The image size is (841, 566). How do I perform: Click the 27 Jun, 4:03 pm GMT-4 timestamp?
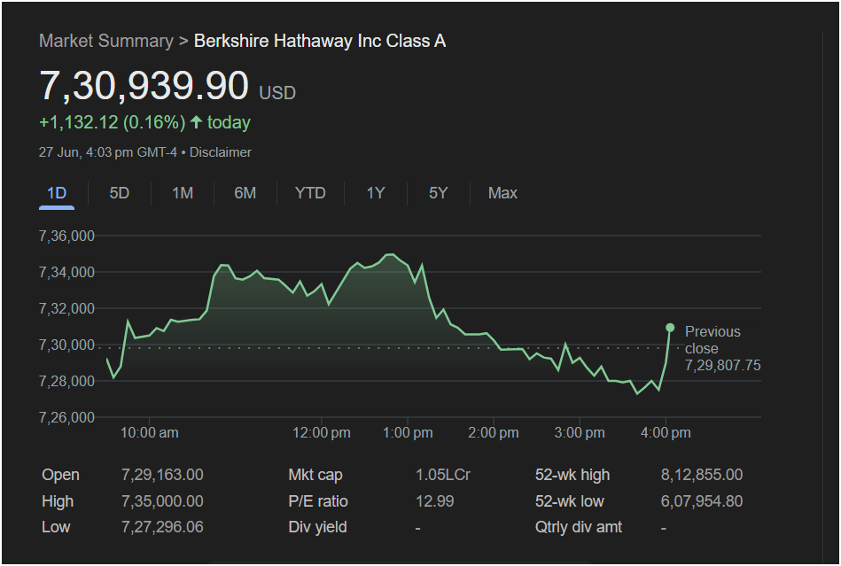click(108, 152)
